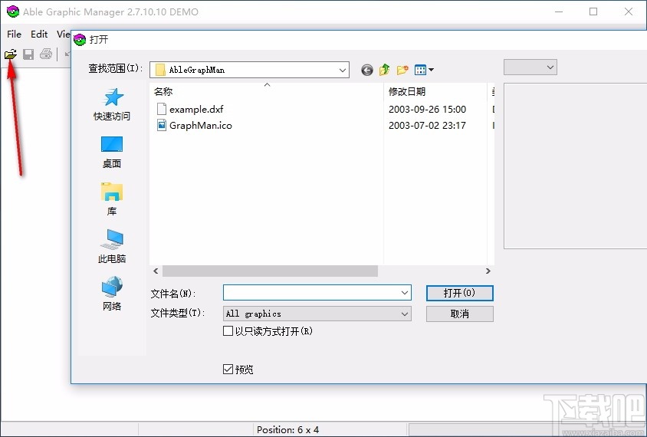The image size is (647, 437).
Task: Click the file list scroll right arrow
Action: (x=488, y=271)
